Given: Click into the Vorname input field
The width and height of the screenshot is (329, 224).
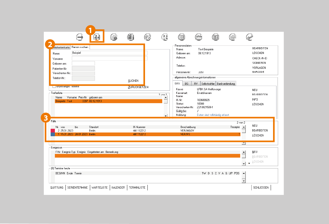Looking at the screenshot, I should (x=109, y=58).
